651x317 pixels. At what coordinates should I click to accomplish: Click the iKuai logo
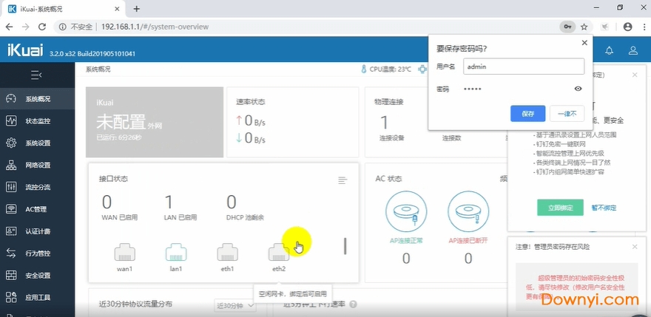coord(25,50)
